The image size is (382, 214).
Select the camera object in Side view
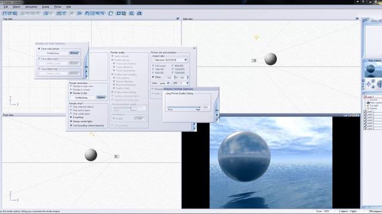pyautogui.click(x=254, y=61)
